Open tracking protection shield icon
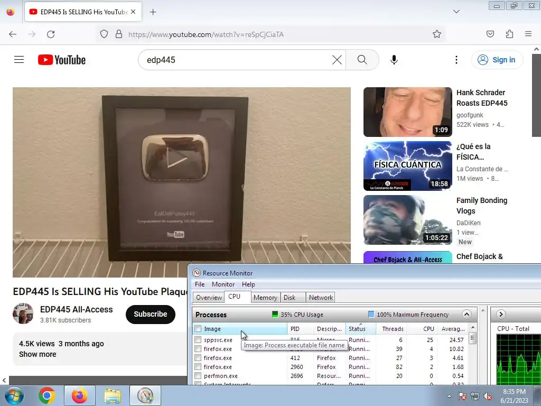Image resolution: width=541 pixels, height=406 pixels. [x=104, y=34]
